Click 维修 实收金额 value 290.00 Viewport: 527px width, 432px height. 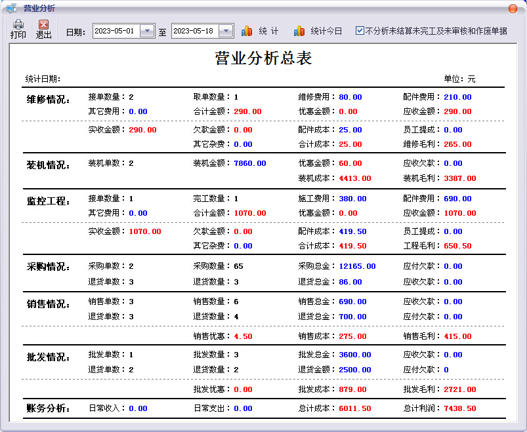[142, 130]
